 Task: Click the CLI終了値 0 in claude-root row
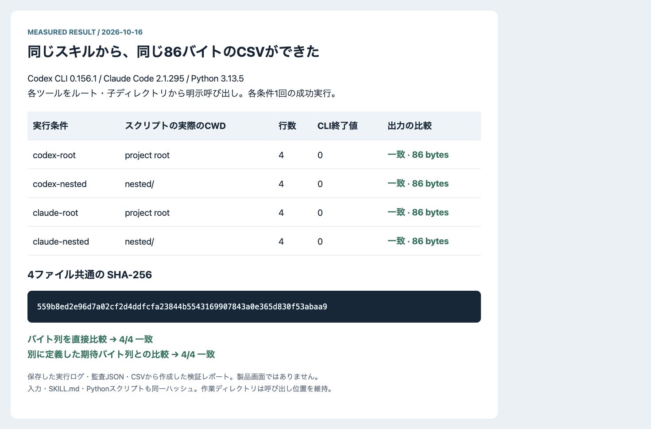coord(320,213)
